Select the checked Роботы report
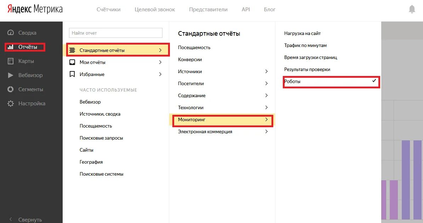Viewport: 423px width, 223px height. click(331, 82)
